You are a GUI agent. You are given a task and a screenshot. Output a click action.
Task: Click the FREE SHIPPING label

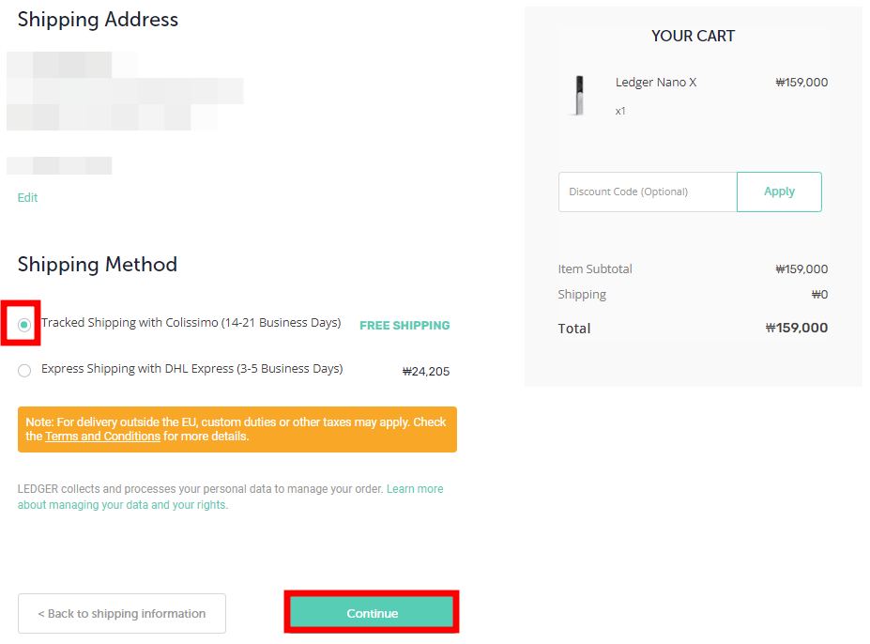click(404, 326)
